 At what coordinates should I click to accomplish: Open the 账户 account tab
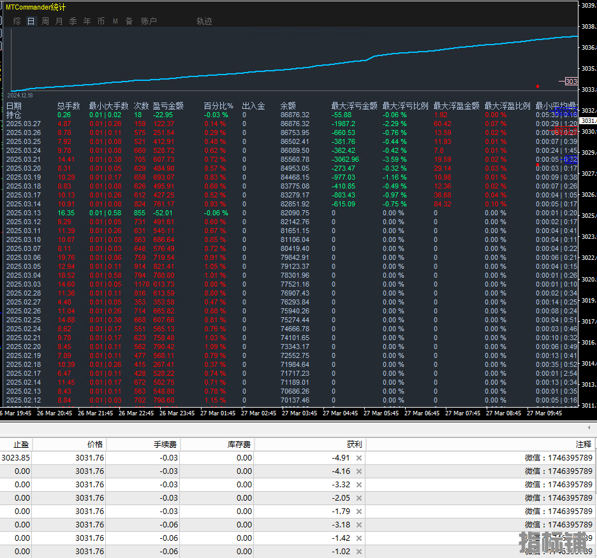pos(149,21)
